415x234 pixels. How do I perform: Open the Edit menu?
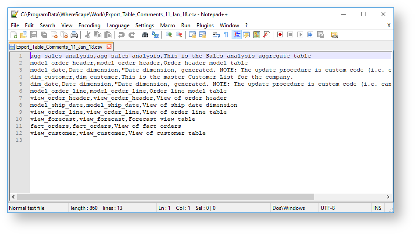29,25
